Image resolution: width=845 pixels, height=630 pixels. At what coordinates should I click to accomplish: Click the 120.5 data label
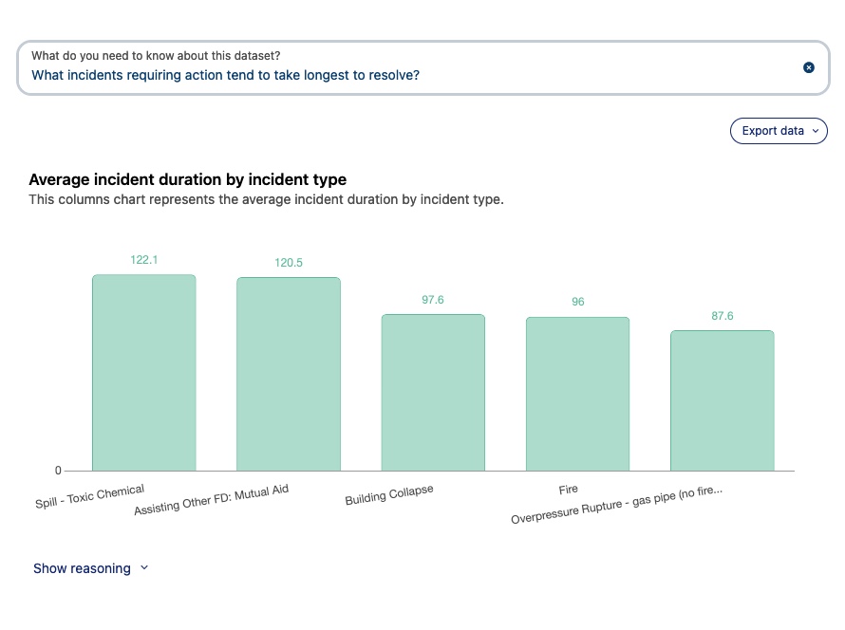[289, 263]
